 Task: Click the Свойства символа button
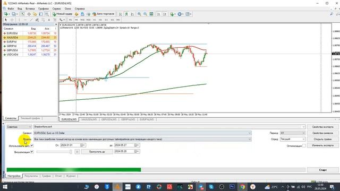[x=322, y=133]
